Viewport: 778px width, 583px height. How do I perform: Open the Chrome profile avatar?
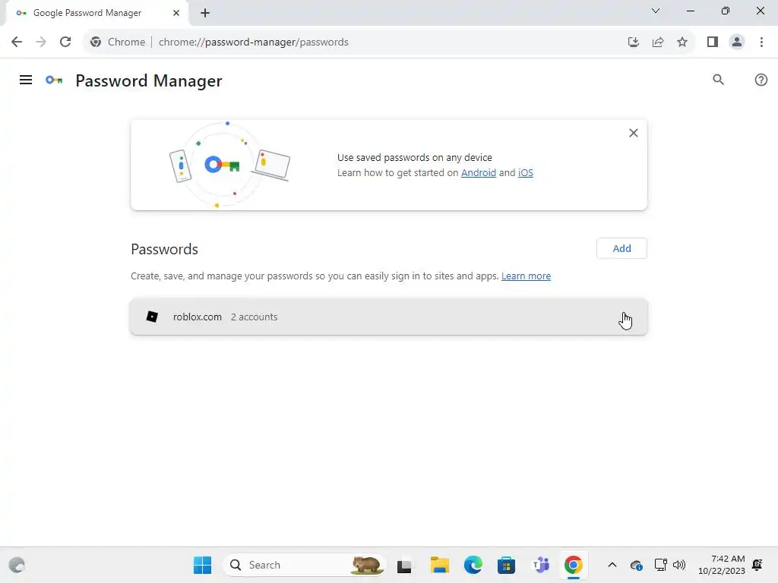click(x=737, y=42)
